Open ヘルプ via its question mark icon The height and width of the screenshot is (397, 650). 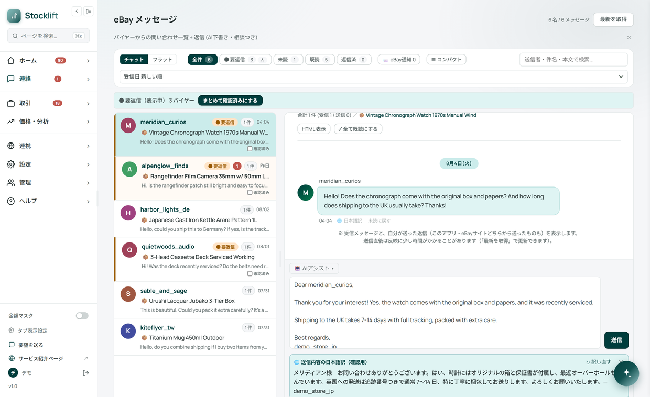coord(11,201)
